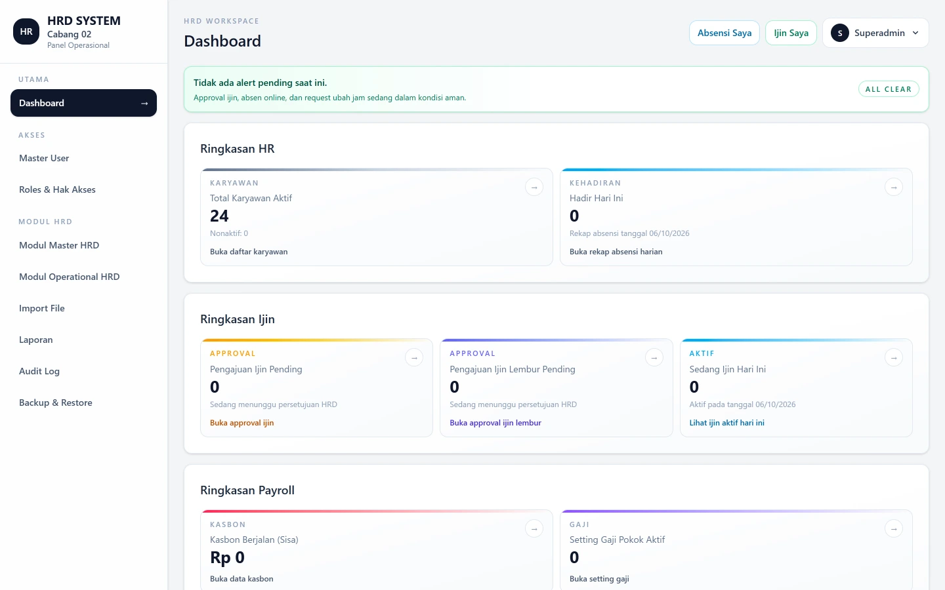
Task: Click arrow icon on Pengajuan Ijin Pending card
Action: (414, 357)
